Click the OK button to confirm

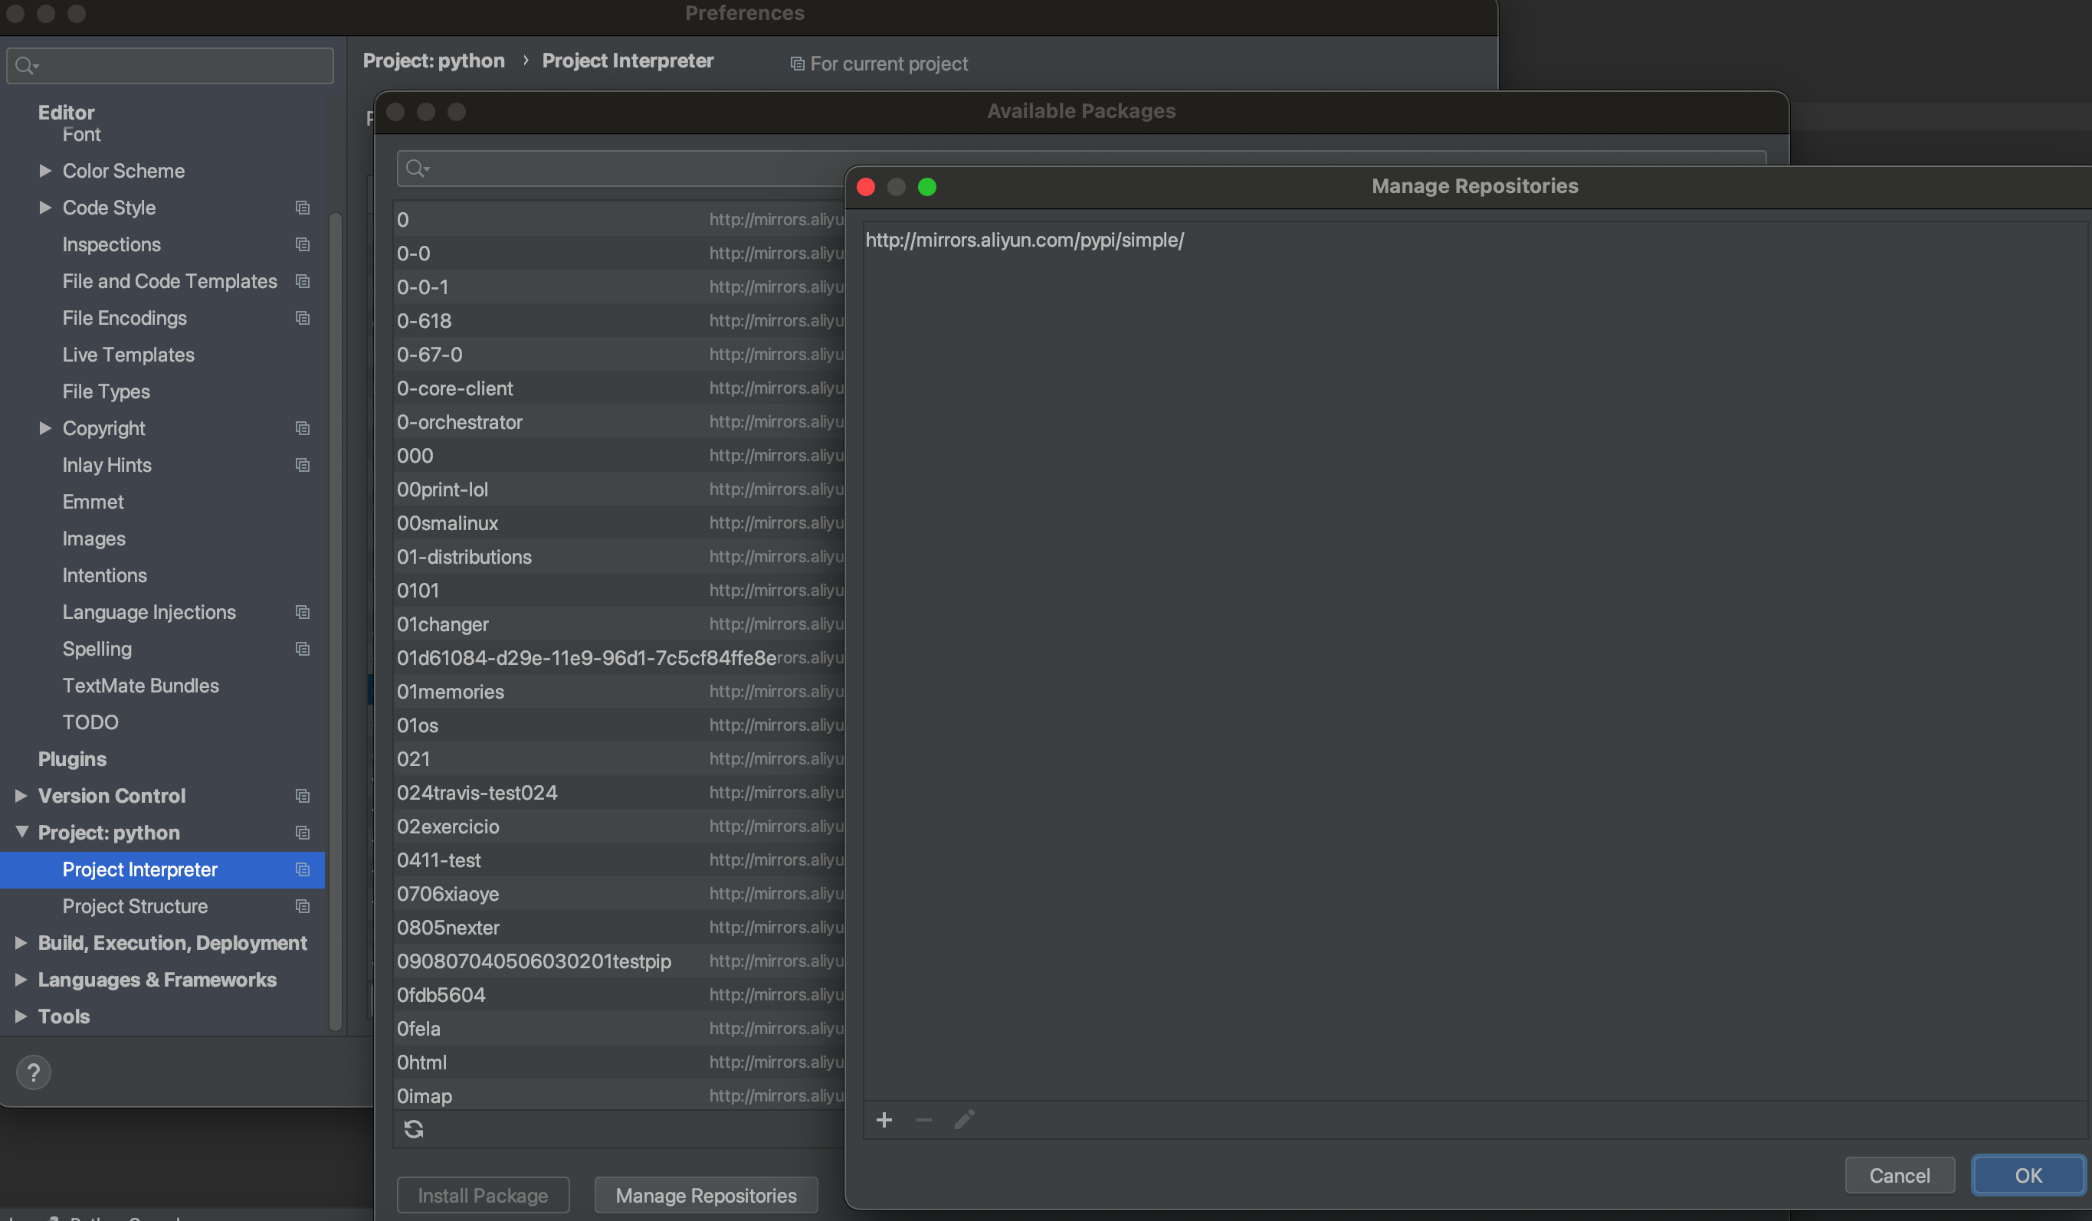pyautogui.click(x=2028, y=1174)
